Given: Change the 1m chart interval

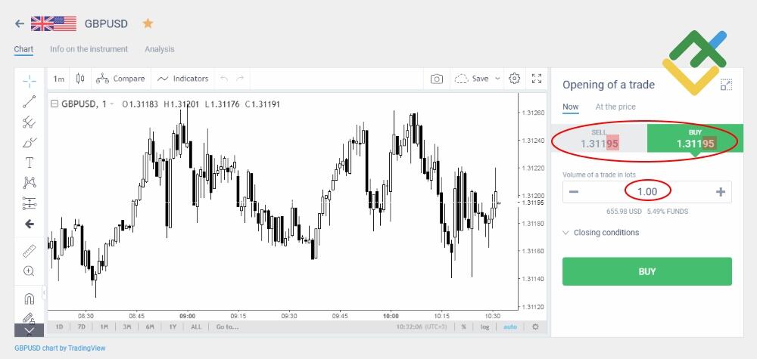Looking at the screenshot, I should pyautogui.click(x=59, y=79).
